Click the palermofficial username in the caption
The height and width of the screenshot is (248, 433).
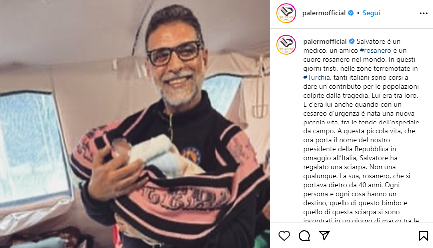325,42
